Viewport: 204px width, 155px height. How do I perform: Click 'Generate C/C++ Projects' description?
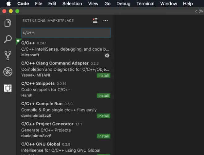[46, 130]
